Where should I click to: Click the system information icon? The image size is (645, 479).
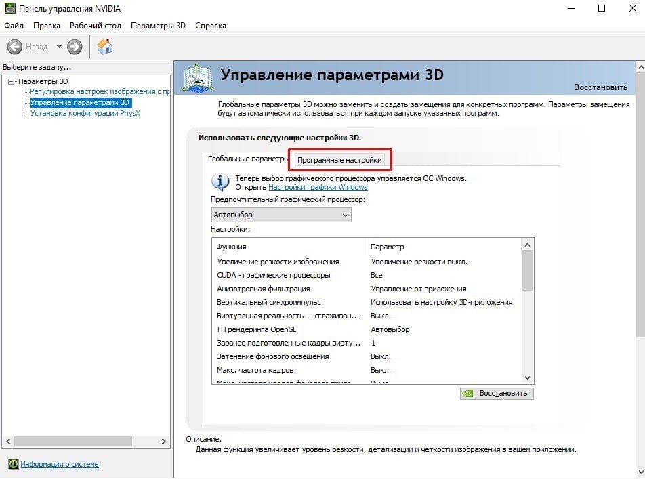(x=13, y=464)
